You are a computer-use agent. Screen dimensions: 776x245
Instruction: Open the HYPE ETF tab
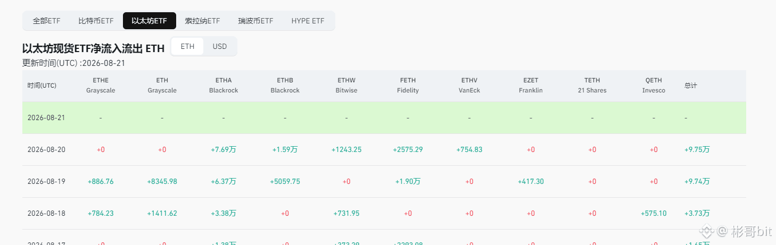click(308, 21)
